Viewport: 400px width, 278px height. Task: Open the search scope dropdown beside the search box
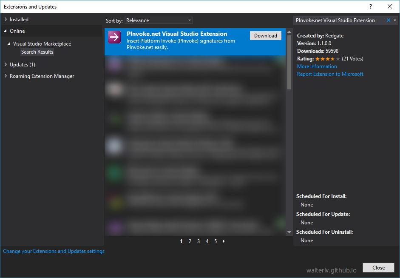(x=394, y=20)
